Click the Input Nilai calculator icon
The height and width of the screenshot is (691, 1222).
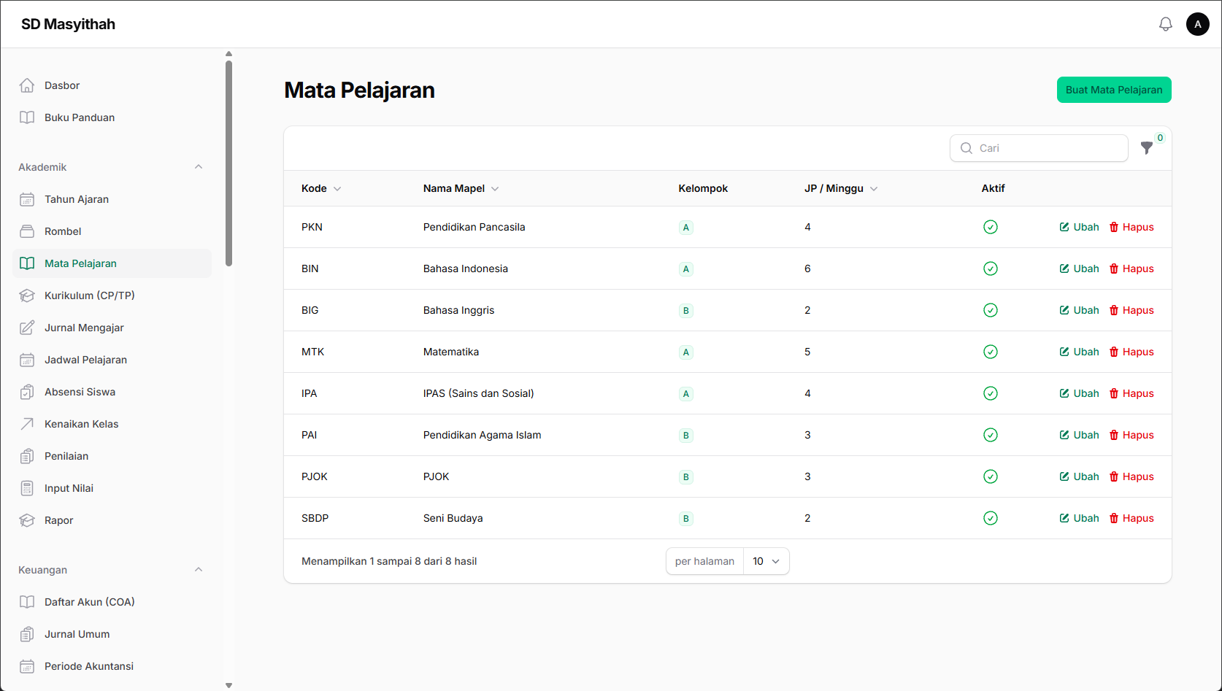coord(27,488)
